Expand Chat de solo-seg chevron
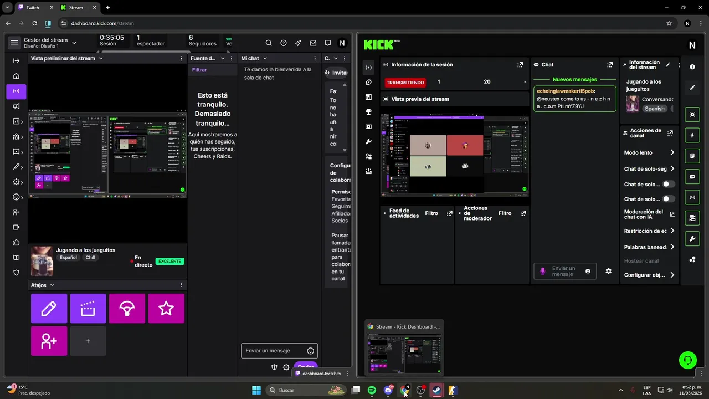The height and width of the screenshot is (399, 709). click(672, 168)
